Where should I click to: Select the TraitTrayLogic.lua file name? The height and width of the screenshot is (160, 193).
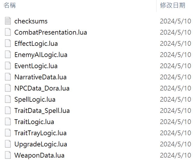(x=40, y=133)
